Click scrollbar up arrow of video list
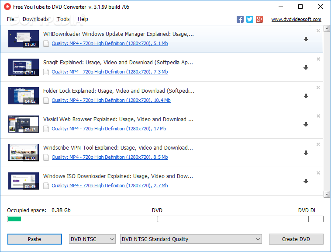The height and width of the screenshot is (252, 331). click(x=327, y=28)
